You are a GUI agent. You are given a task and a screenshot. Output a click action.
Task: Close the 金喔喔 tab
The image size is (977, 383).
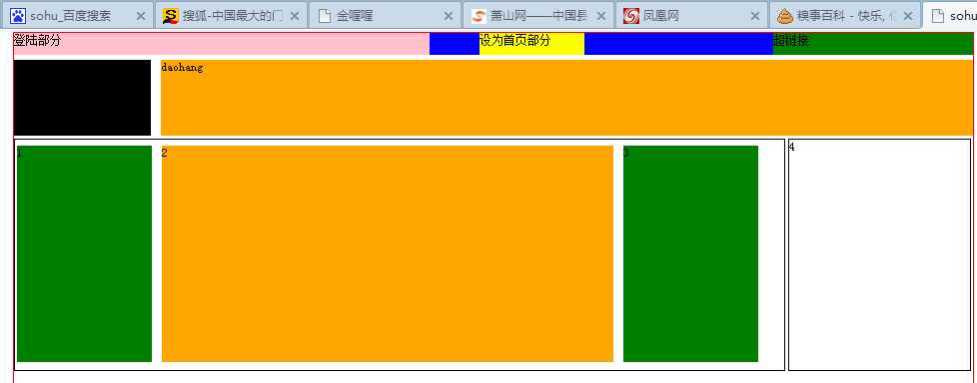click(x=448, y=16)
